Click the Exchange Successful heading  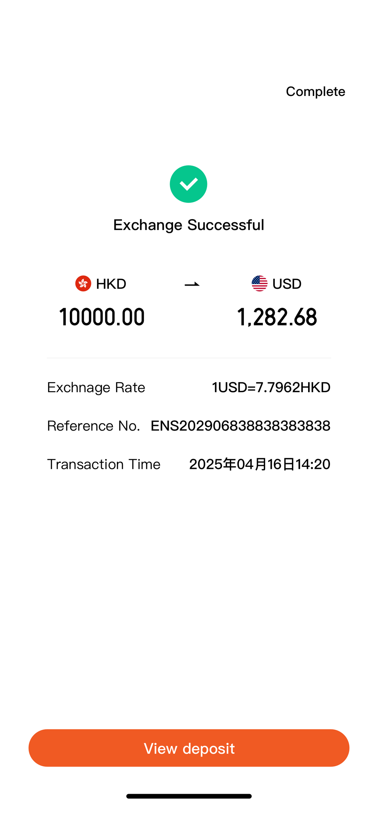pyautogui.click(x=188, y=225)
